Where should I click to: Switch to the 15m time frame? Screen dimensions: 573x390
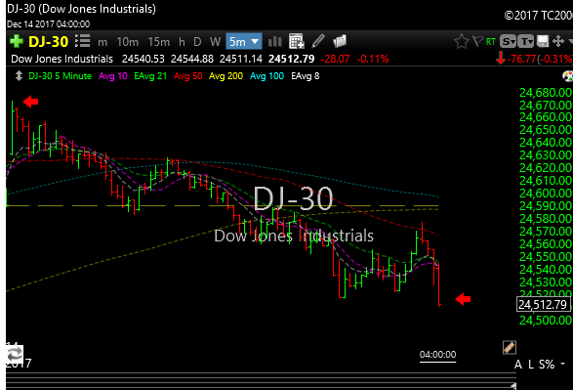tap(158, 42)
